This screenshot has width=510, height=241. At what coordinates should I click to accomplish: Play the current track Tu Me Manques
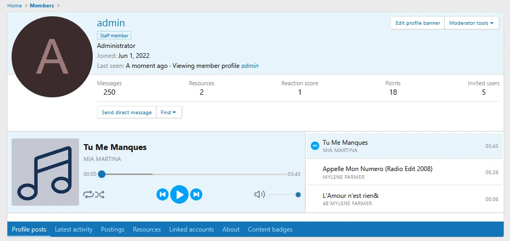pyautogui.click(x=179, y=195)
